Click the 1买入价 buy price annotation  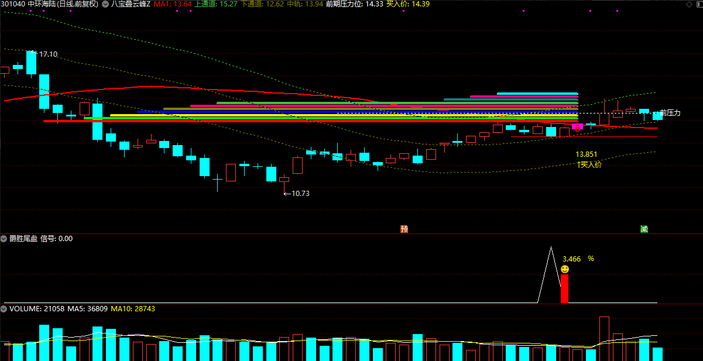coord(589,165)
